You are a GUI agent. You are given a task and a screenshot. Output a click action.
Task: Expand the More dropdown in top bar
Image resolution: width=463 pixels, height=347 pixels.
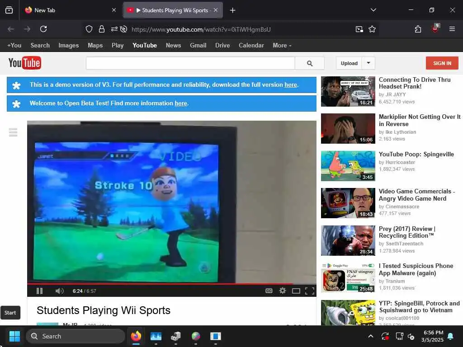point(282,46)
